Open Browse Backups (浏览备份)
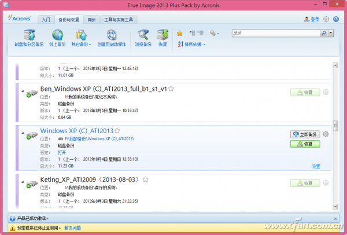347x235 pixels. tap(143, 38)
